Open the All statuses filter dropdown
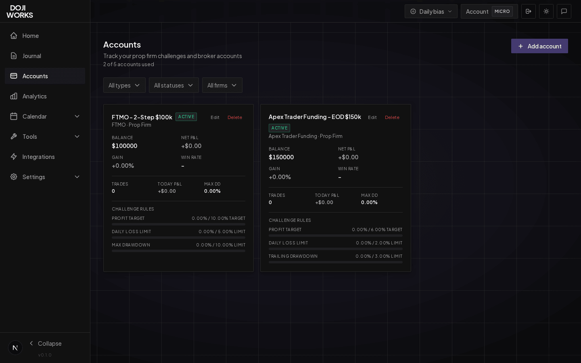 click(x=173, y=86)
